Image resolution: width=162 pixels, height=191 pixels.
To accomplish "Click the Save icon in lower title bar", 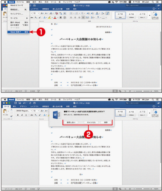I will click(x=20, y=103).
